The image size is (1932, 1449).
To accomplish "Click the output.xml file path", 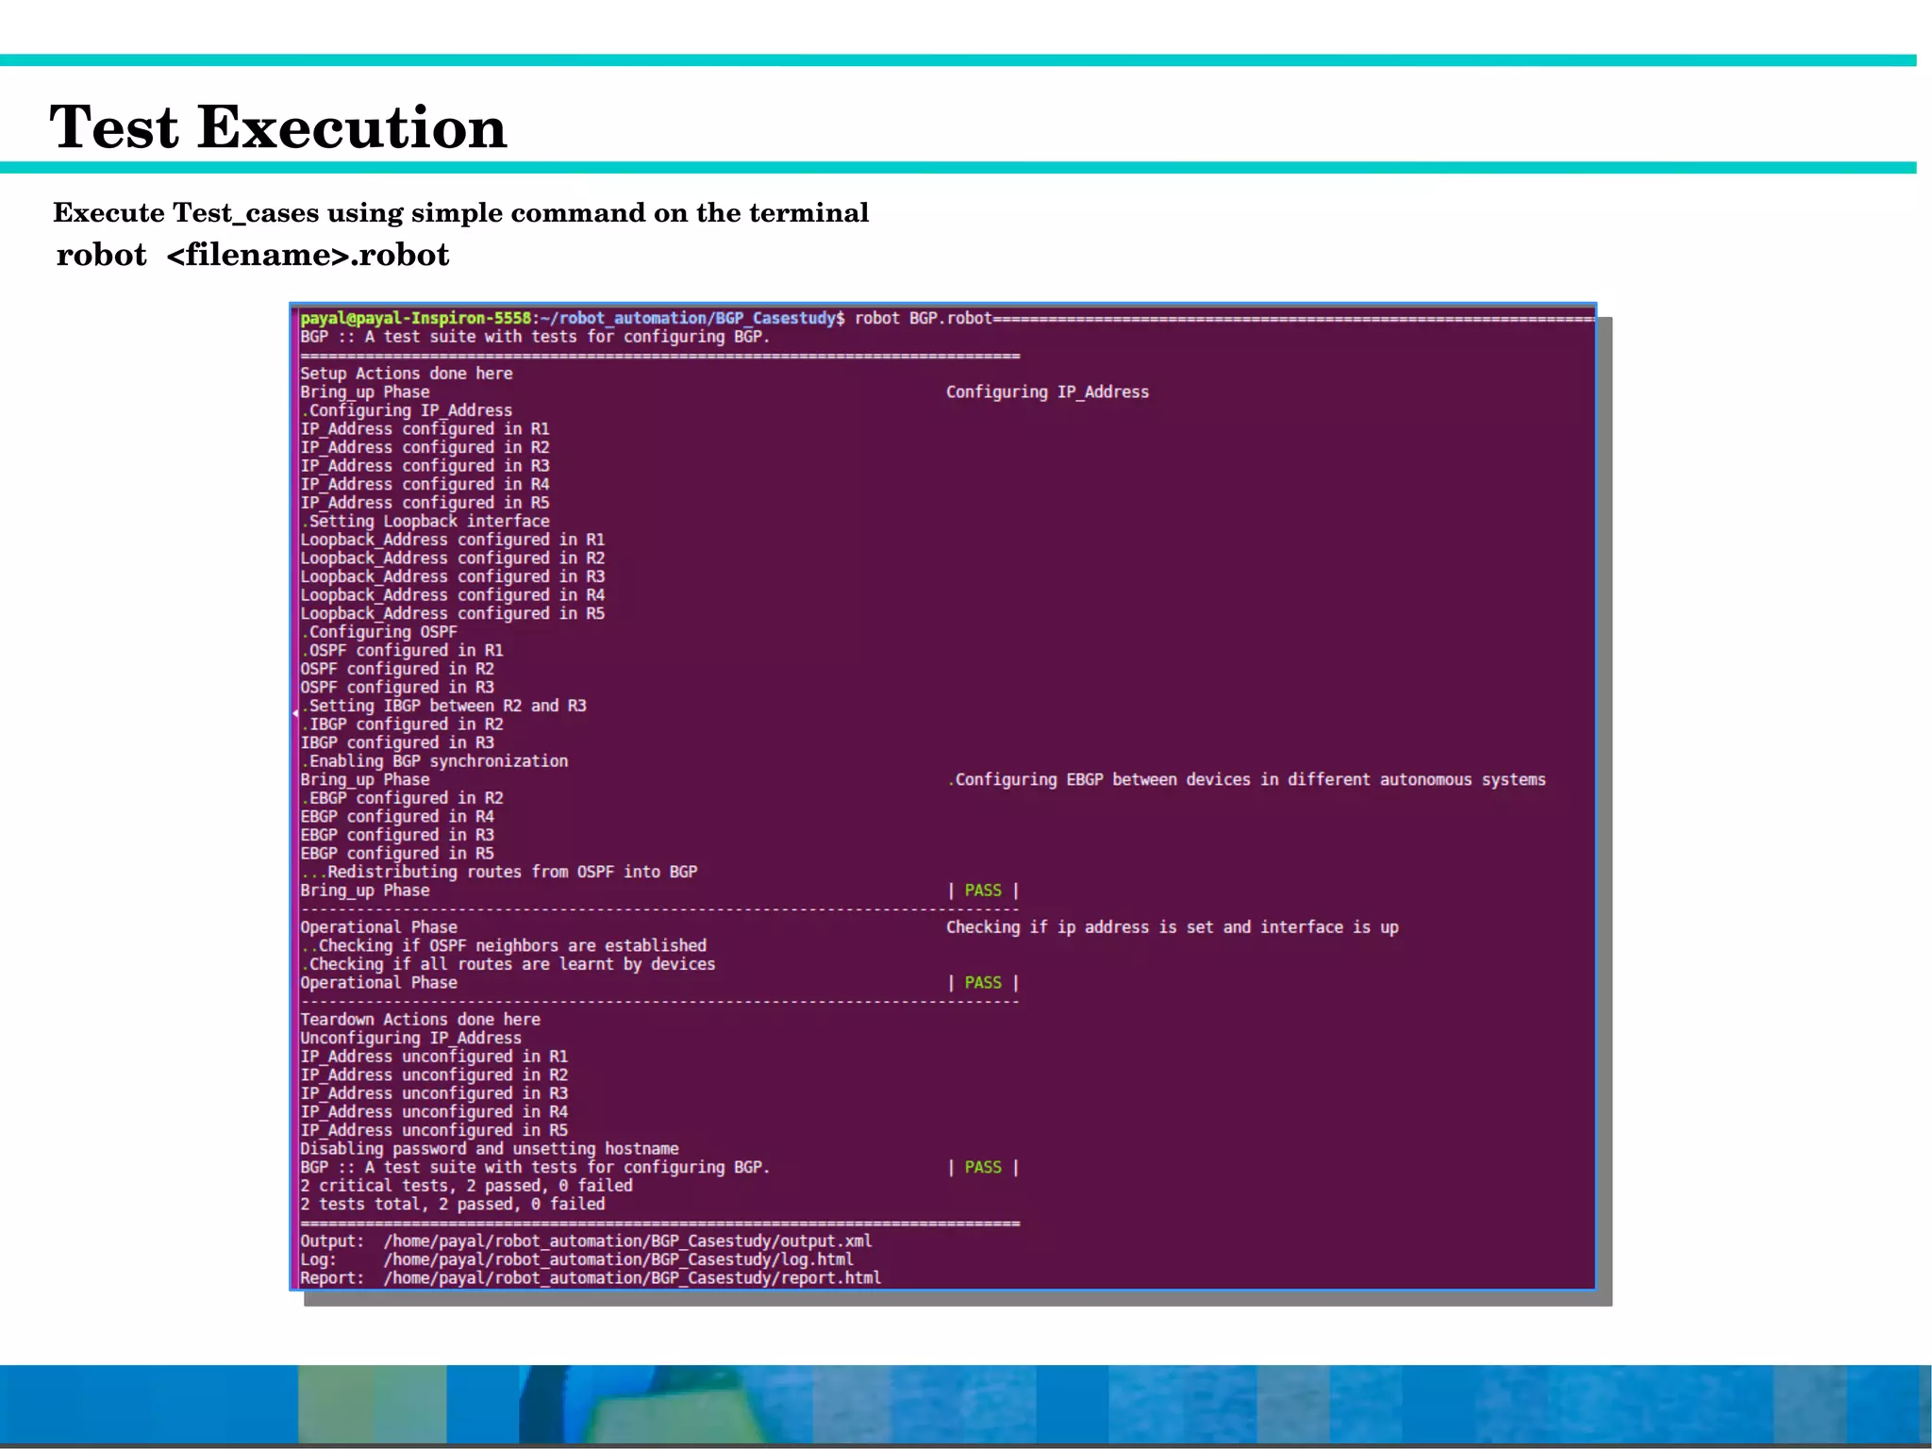I will coord(626,1241).
